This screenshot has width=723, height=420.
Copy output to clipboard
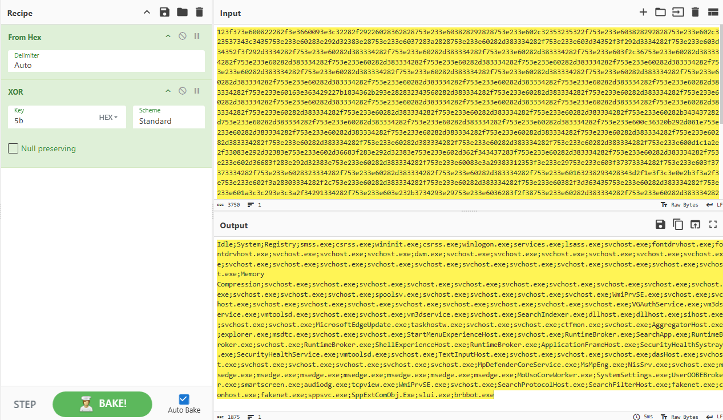point(678,225)
